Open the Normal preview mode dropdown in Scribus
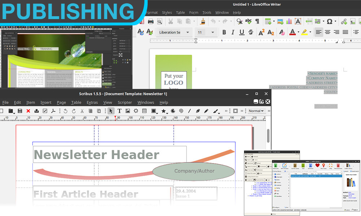361x216 pixels. [256, 111]
